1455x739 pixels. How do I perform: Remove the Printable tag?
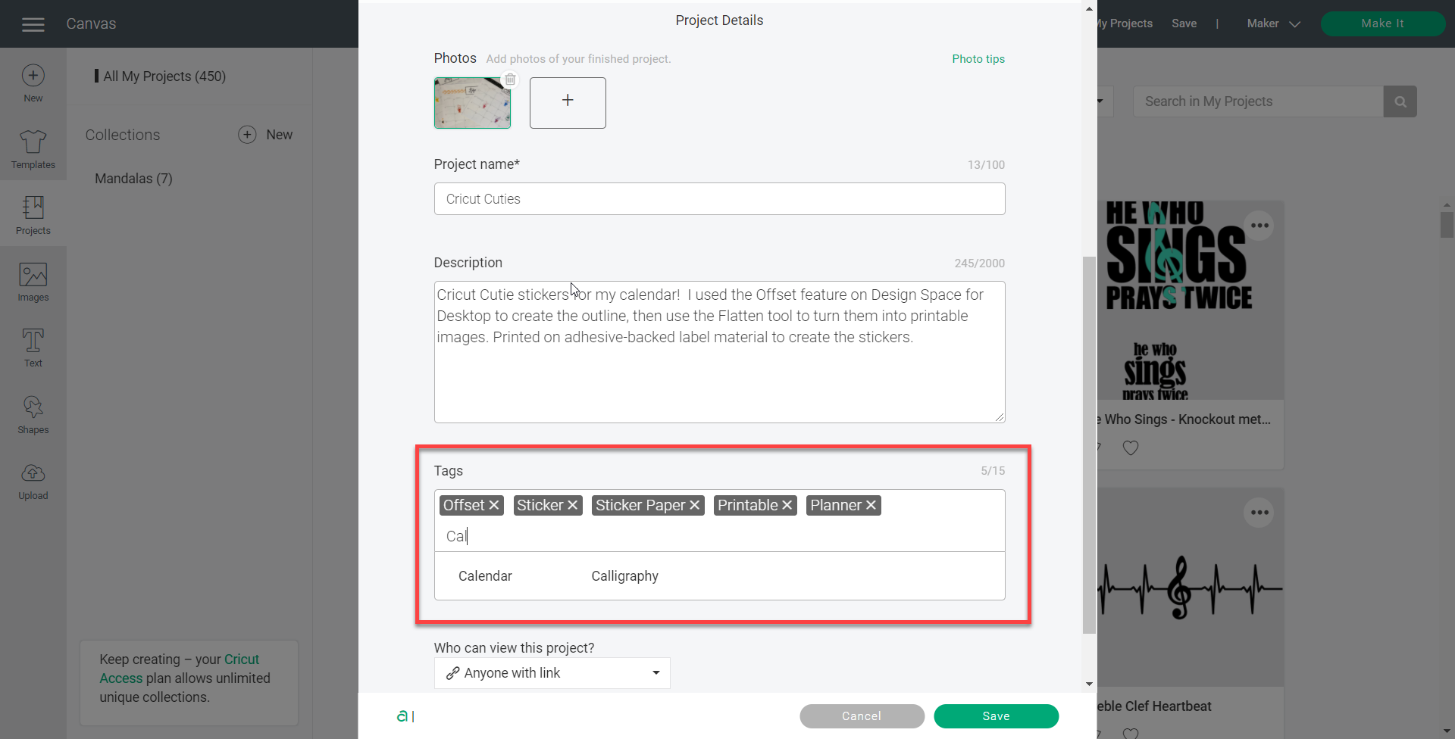pos(787,505)
